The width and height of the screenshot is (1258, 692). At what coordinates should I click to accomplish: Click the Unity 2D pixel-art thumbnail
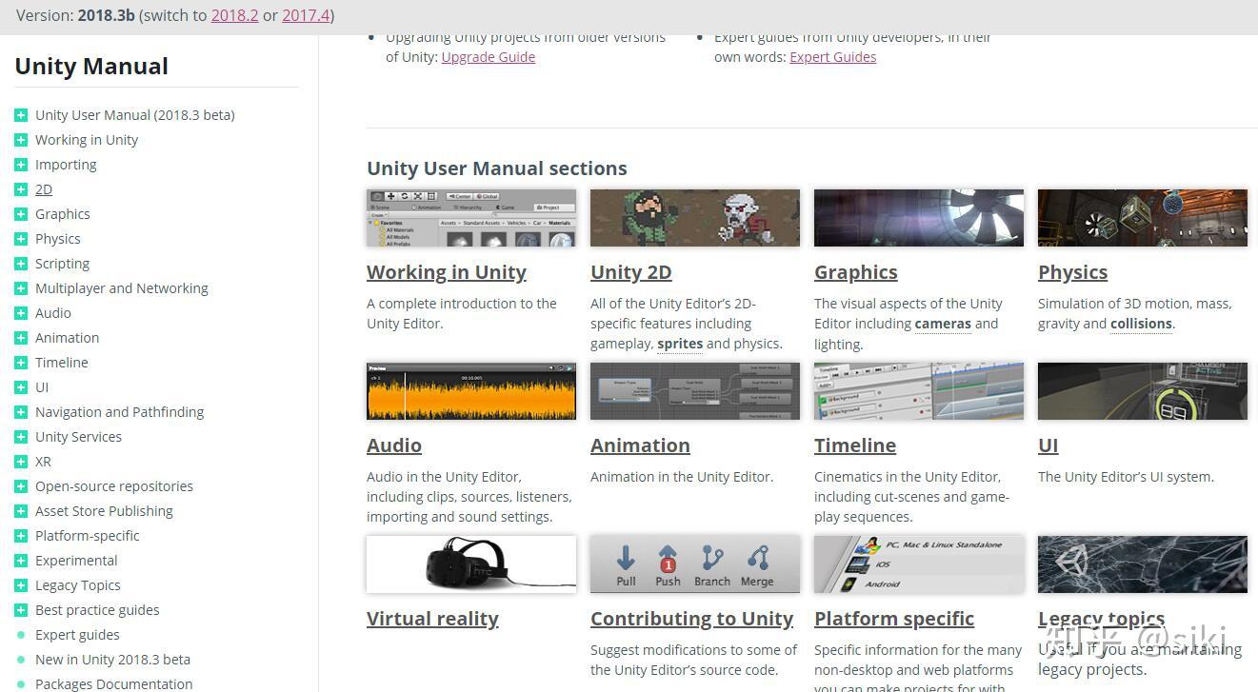pyautogui.click(x=695, y=218)
